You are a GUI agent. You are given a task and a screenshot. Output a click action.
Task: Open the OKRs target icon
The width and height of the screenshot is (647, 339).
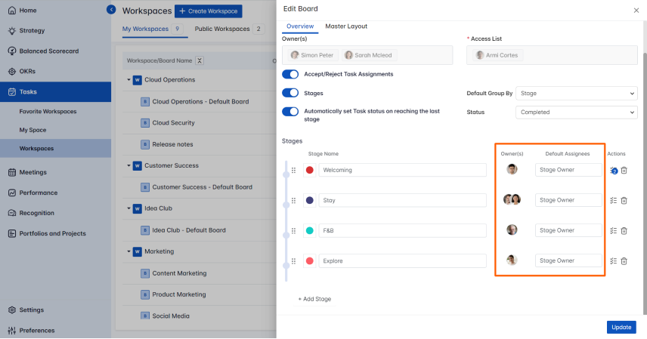click(x=12, y=71)
